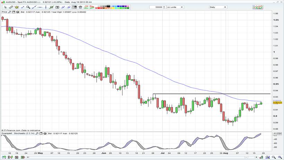284x160 pixels.
Task: Open the Price panel wrench settings
Action: tap(10, 12)
